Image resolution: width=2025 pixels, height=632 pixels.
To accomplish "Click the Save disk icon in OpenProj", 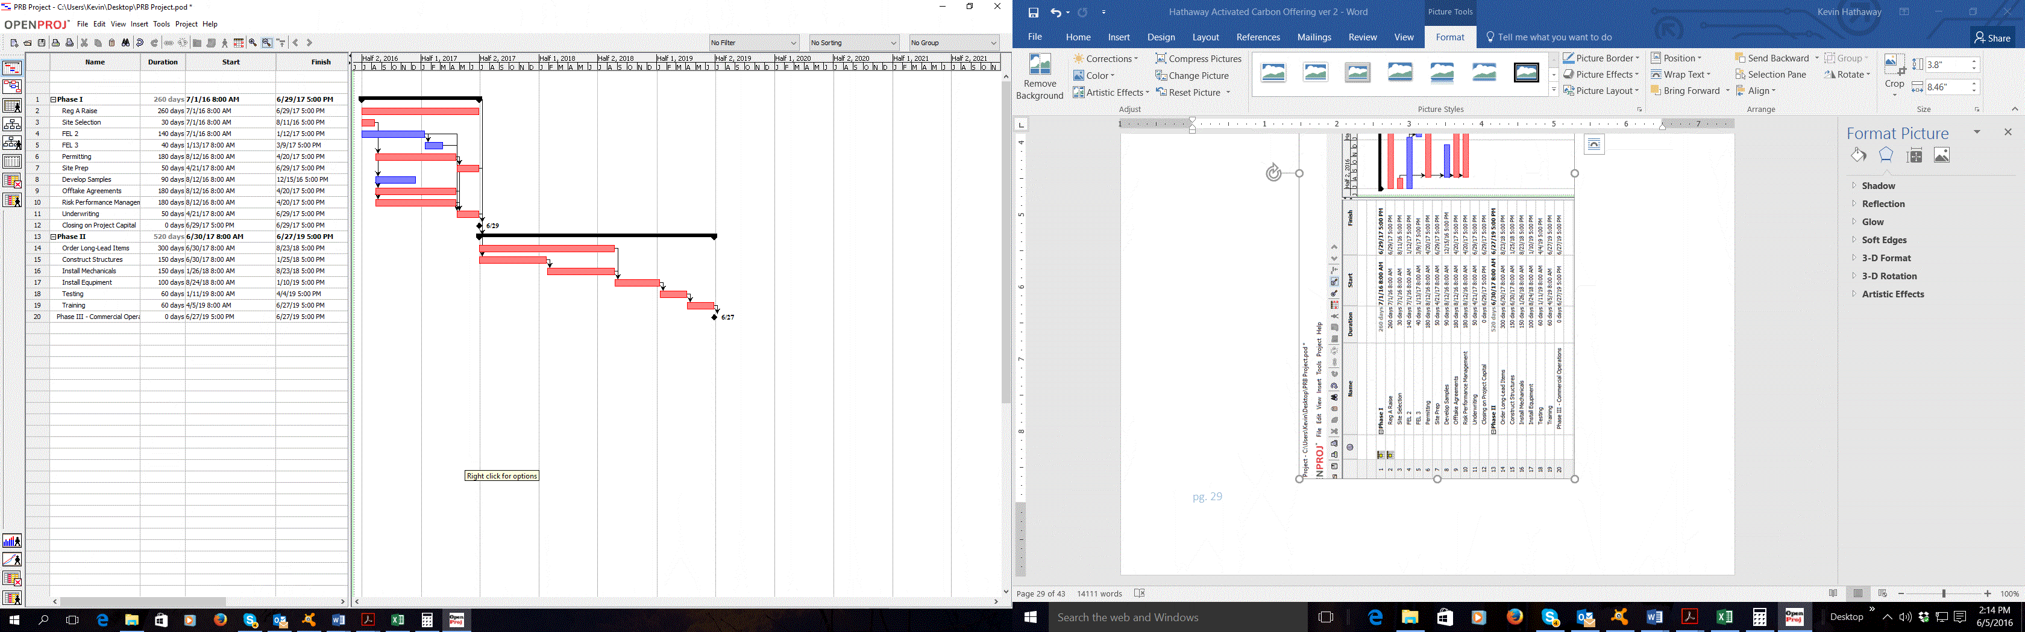I will pyautogui.click(x=42, y=43).
